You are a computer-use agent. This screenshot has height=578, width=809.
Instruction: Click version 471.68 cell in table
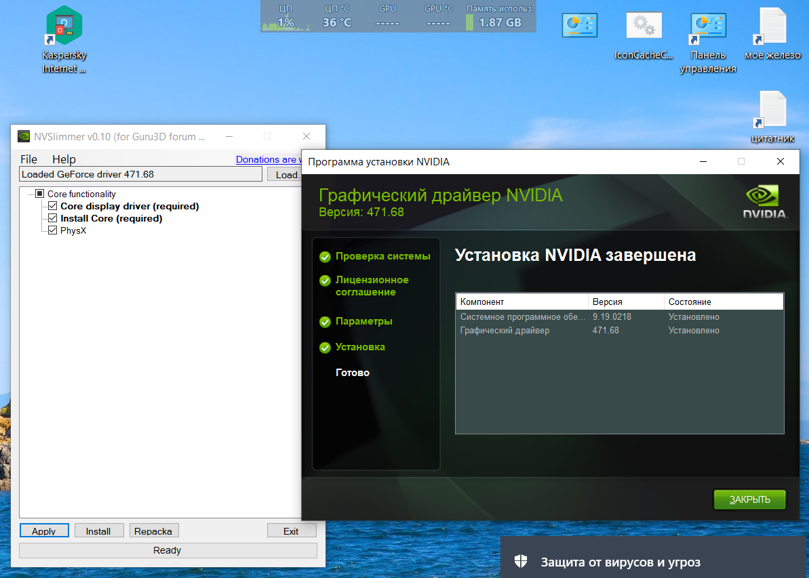pyautogui.click(x=606, y=330)
